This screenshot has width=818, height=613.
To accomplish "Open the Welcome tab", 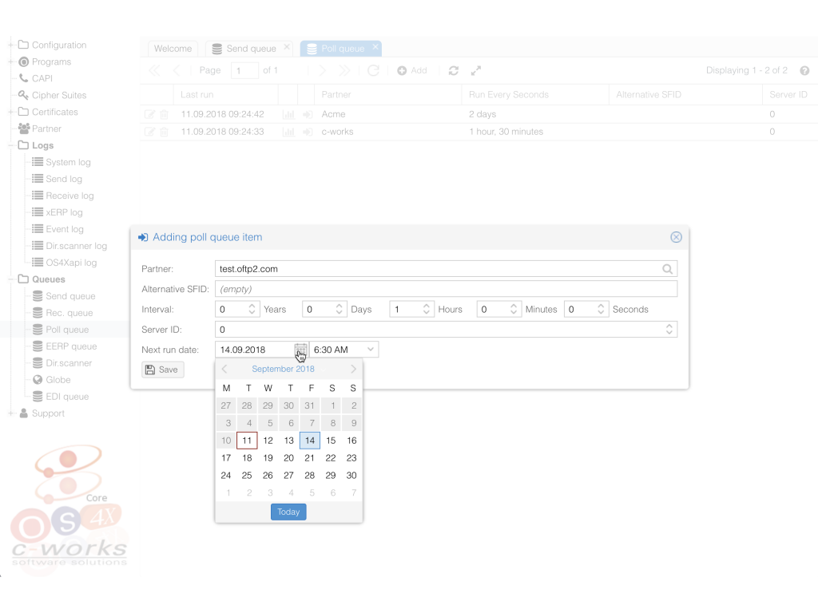I will (173, 49).
